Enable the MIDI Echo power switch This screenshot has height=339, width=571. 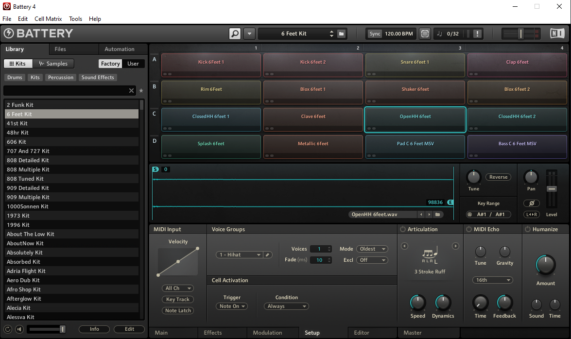[x=469, y=229]
